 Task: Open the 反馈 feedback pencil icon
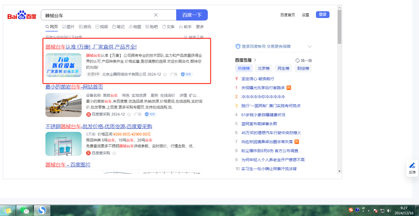click(x=412, y=165)
